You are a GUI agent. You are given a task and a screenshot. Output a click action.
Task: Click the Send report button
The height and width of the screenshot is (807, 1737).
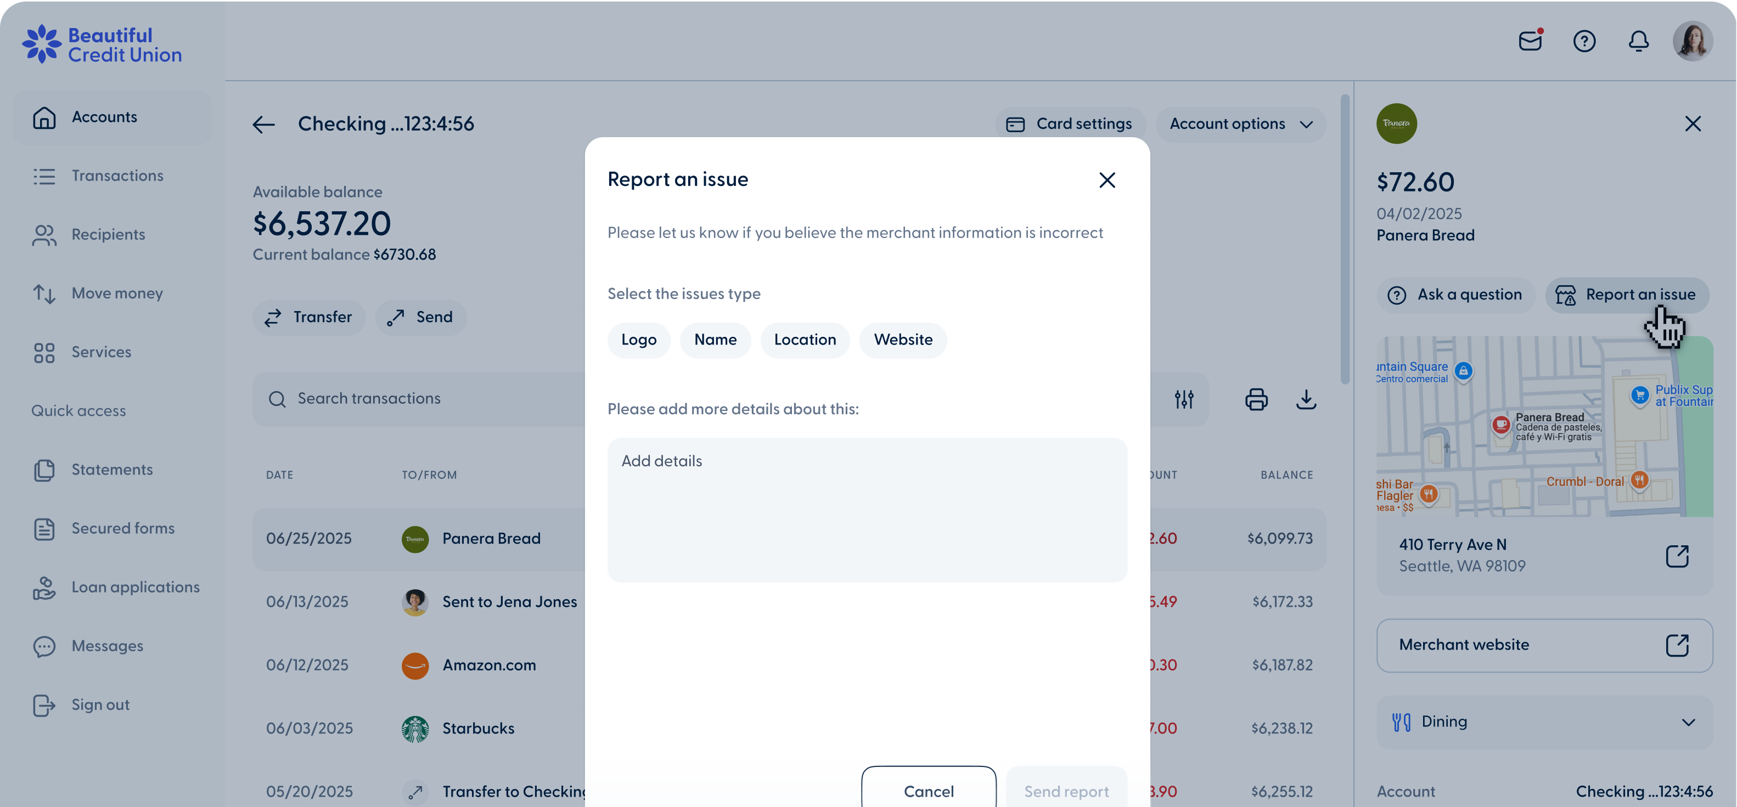(x=1066, y=791)
